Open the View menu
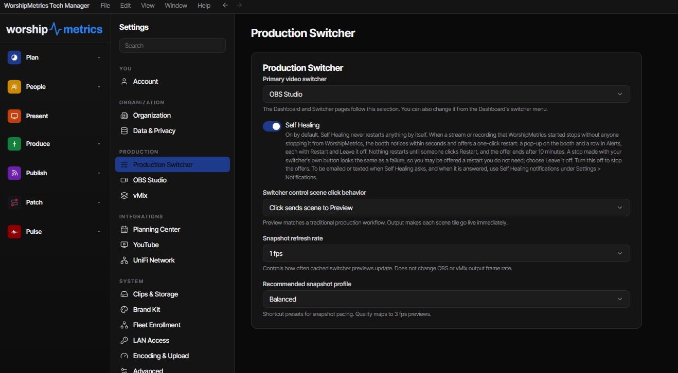 [148, 5]
